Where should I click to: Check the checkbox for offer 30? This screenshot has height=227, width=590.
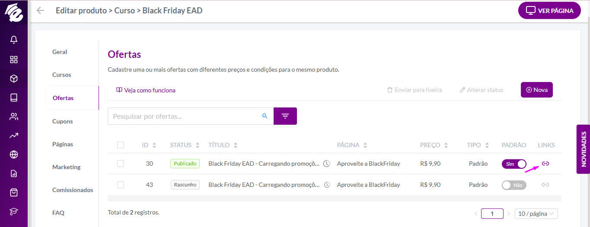point(121,164)
